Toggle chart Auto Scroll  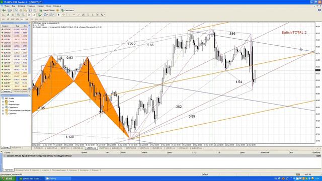(29, 15)
